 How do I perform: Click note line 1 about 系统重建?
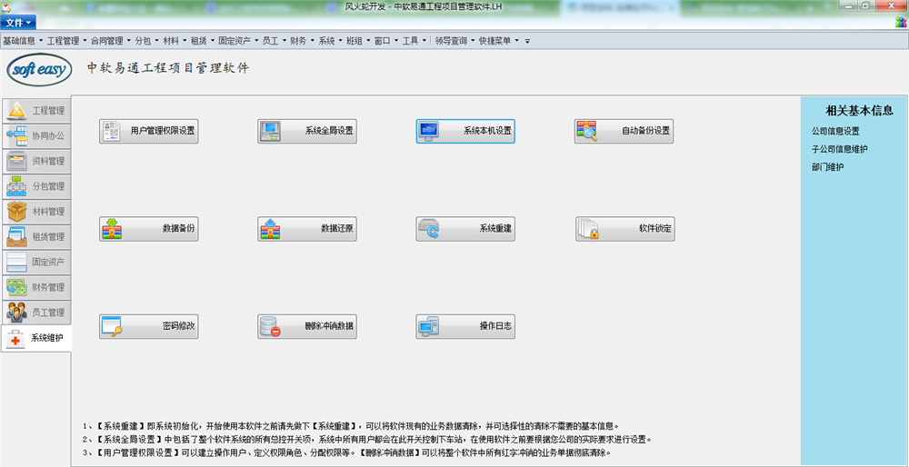click(351, 424)
